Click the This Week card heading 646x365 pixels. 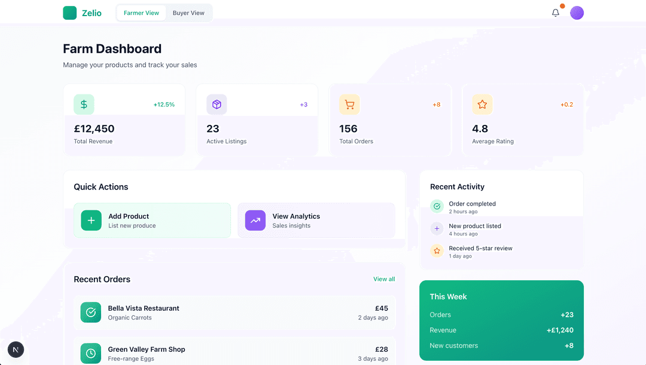(x=448, y=297)
